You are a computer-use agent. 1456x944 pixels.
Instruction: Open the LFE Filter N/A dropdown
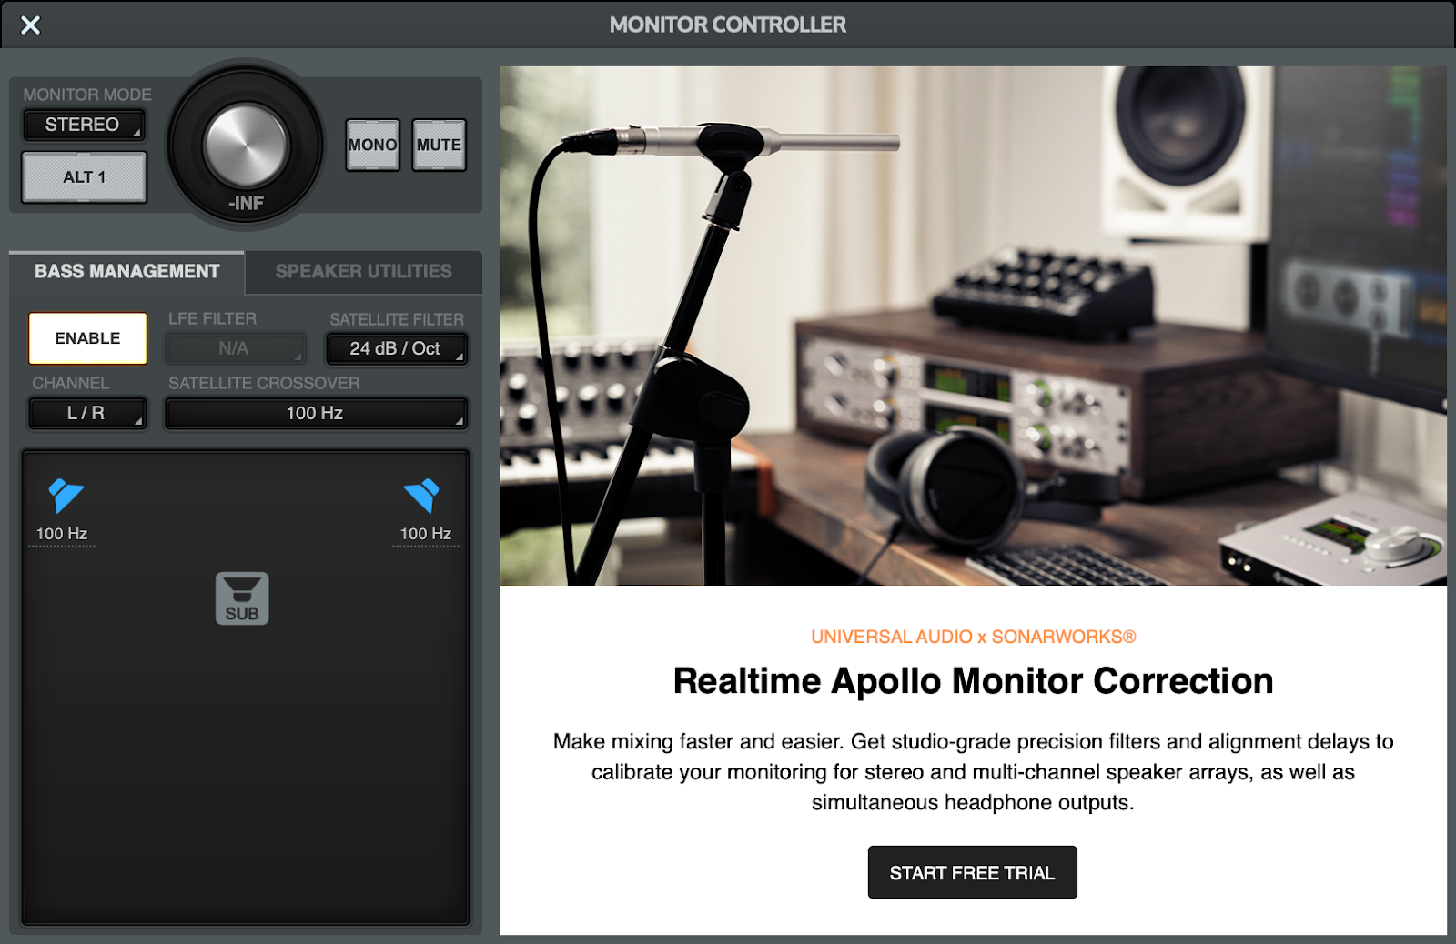point(236,348)
